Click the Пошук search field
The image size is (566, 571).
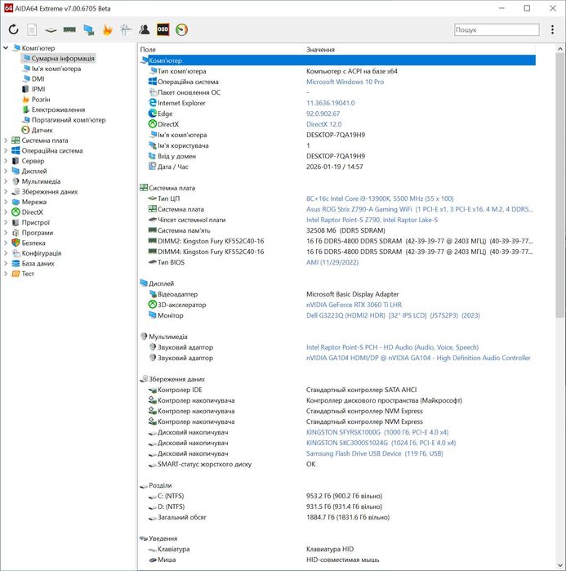[497, 30]
